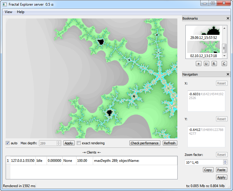Open the Help menu
Viewport: 233px width, 191px height.
click(x=21, y=12)
